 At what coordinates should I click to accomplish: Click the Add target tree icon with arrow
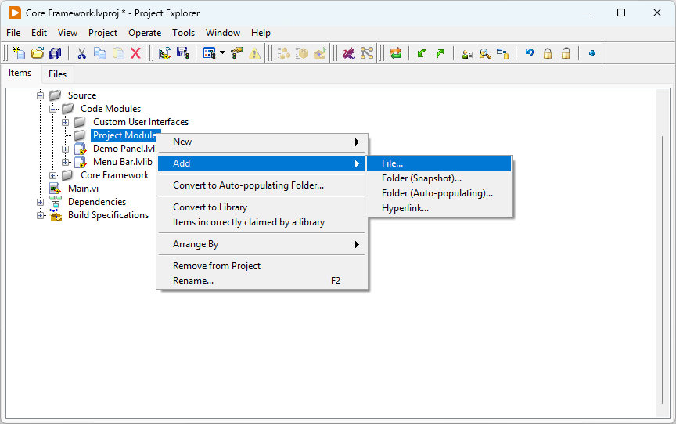(164, 53)
